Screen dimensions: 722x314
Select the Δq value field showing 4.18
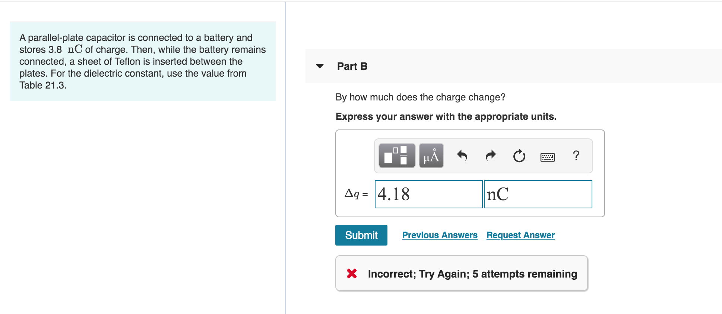coord(428,194)
